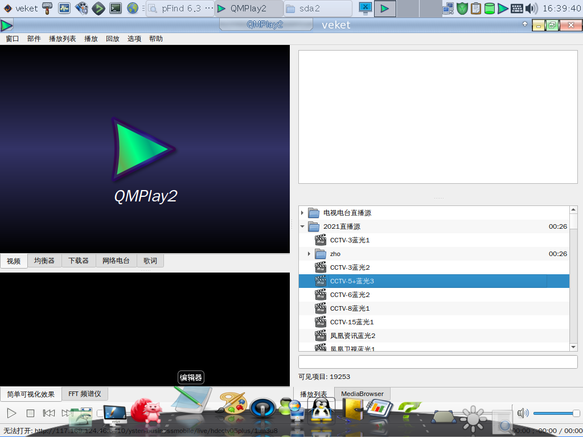Select the FFT 频谱仪 tab
This screenshot has width=583, height=437.
pyautogui.click(x=85, y=394)
